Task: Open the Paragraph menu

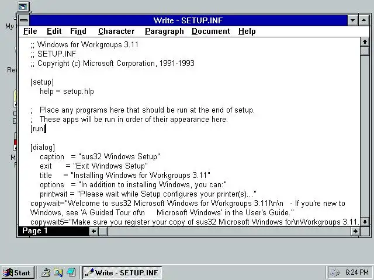Action: (164, 32)
